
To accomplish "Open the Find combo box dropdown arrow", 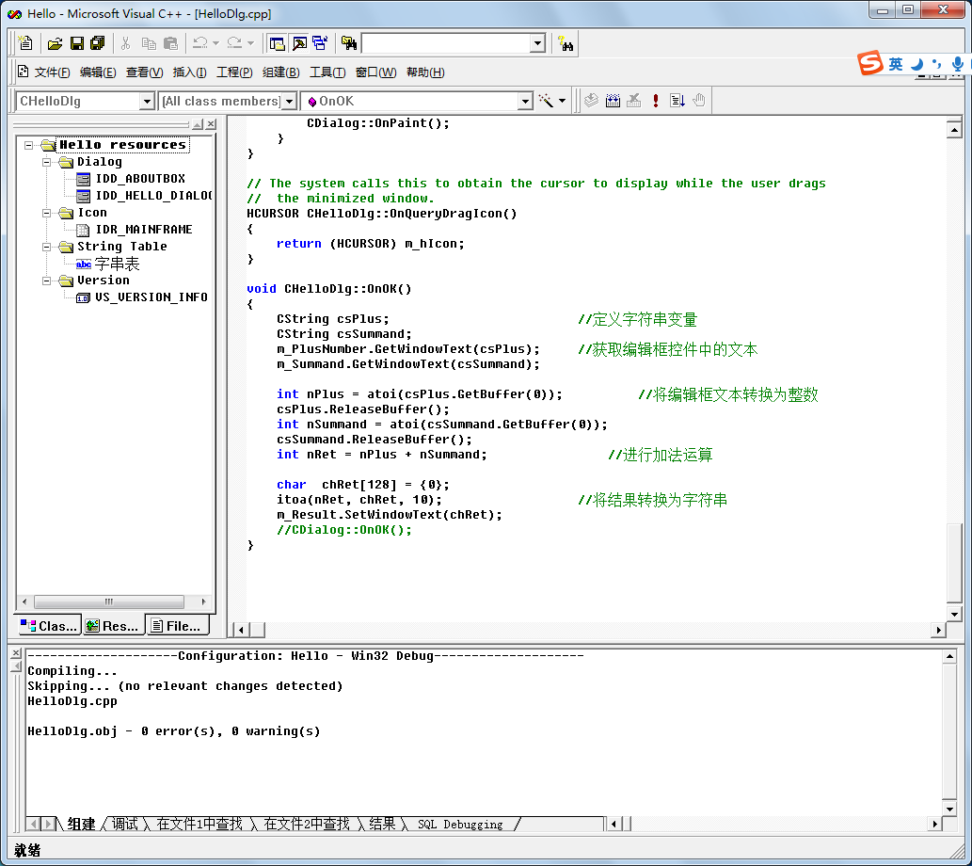I will [537, 43].
